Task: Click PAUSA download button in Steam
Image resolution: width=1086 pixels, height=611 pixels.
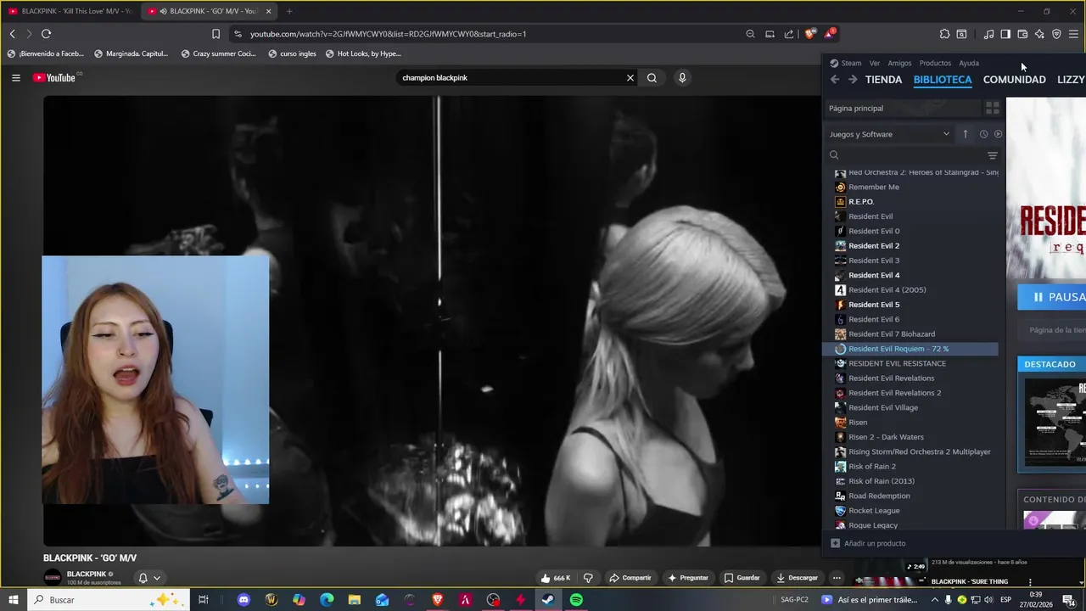Action: tap(1052, 297)
